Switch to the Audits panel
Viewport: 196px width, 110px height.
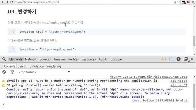tap(103, 59)
